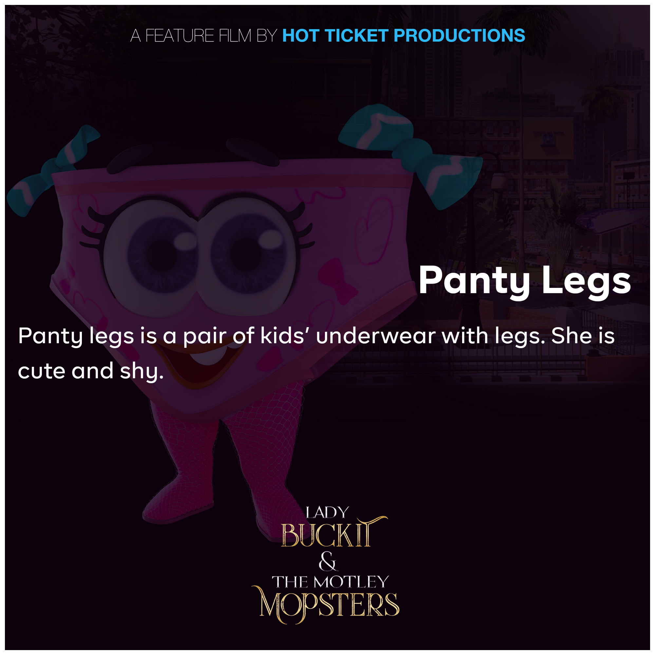The width and height of the screenshot is (655, 655).
Task: Click the 'A Feature Film By' text
Action: (x=204, y=36)
